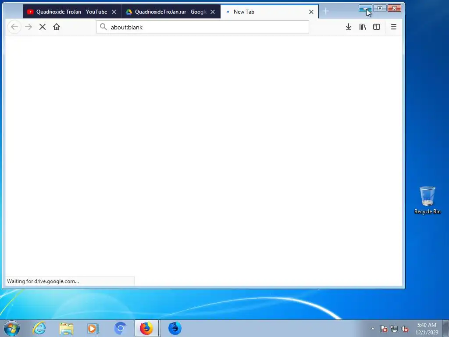Click the Google Drive favicon on second tab
The height and width of the screenshot is (337, 449).
(x=129, y=12)
